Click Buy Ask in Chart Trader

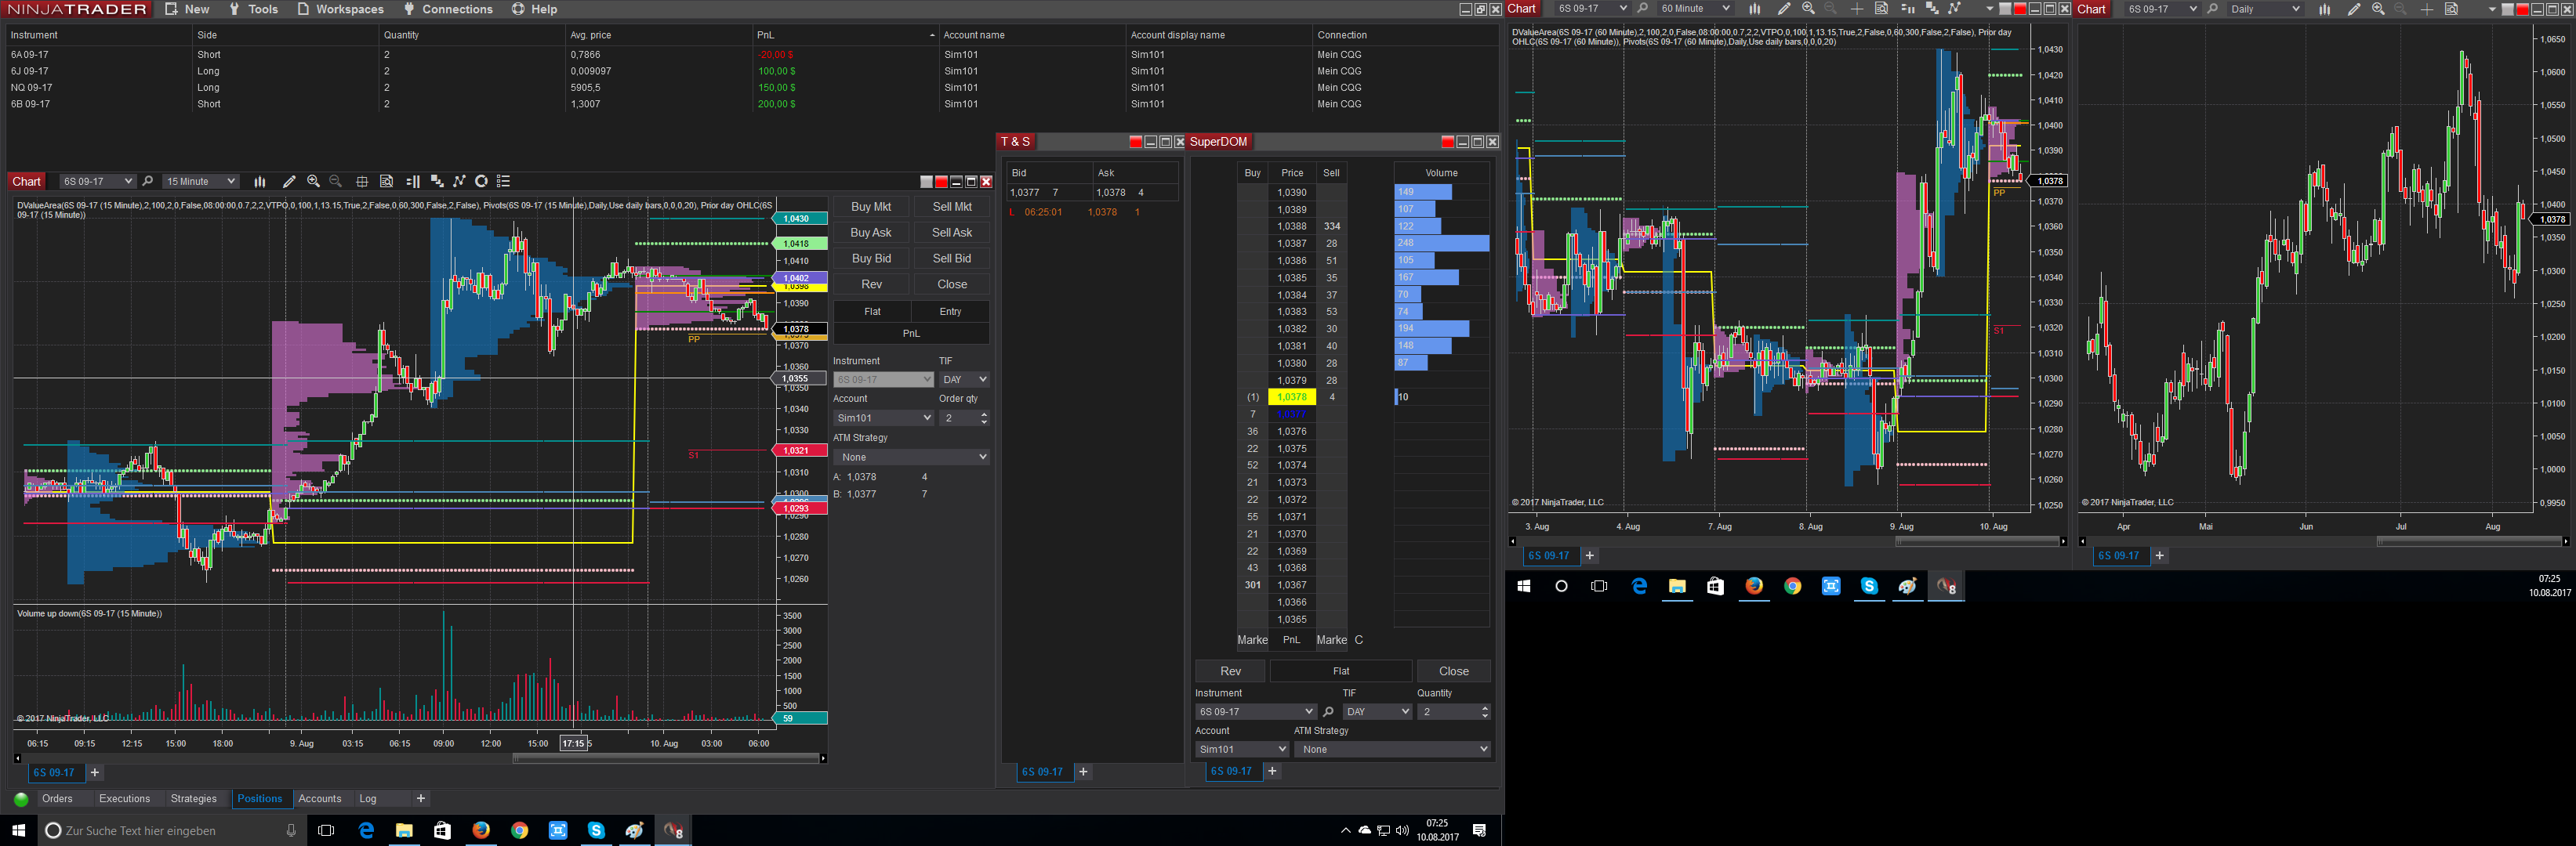[871, 233]
